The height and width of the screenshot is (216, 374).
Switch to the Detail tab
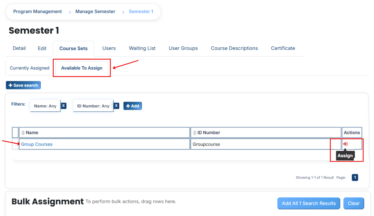click(x=19, y=48)
